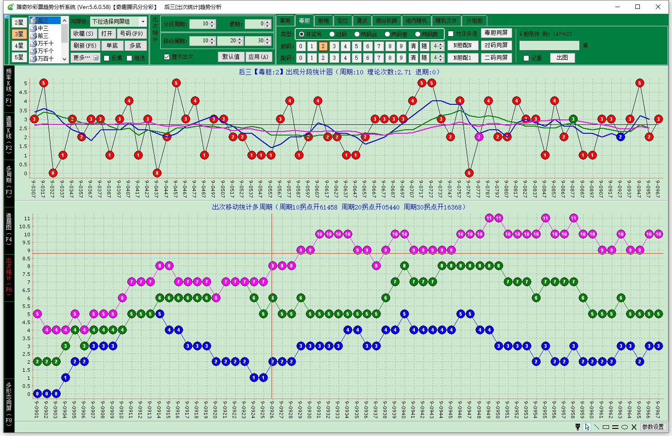Uncheck the 显示出次 checkbox
The height and width of the screenshot is (436, 672).
coord(167,57)
